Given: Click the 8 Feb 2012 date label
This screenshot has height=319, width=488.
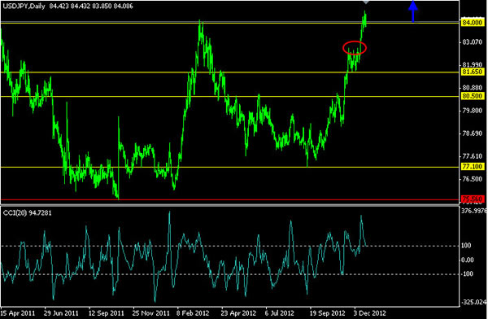Looking at the screenshot, I should [193, 313].
